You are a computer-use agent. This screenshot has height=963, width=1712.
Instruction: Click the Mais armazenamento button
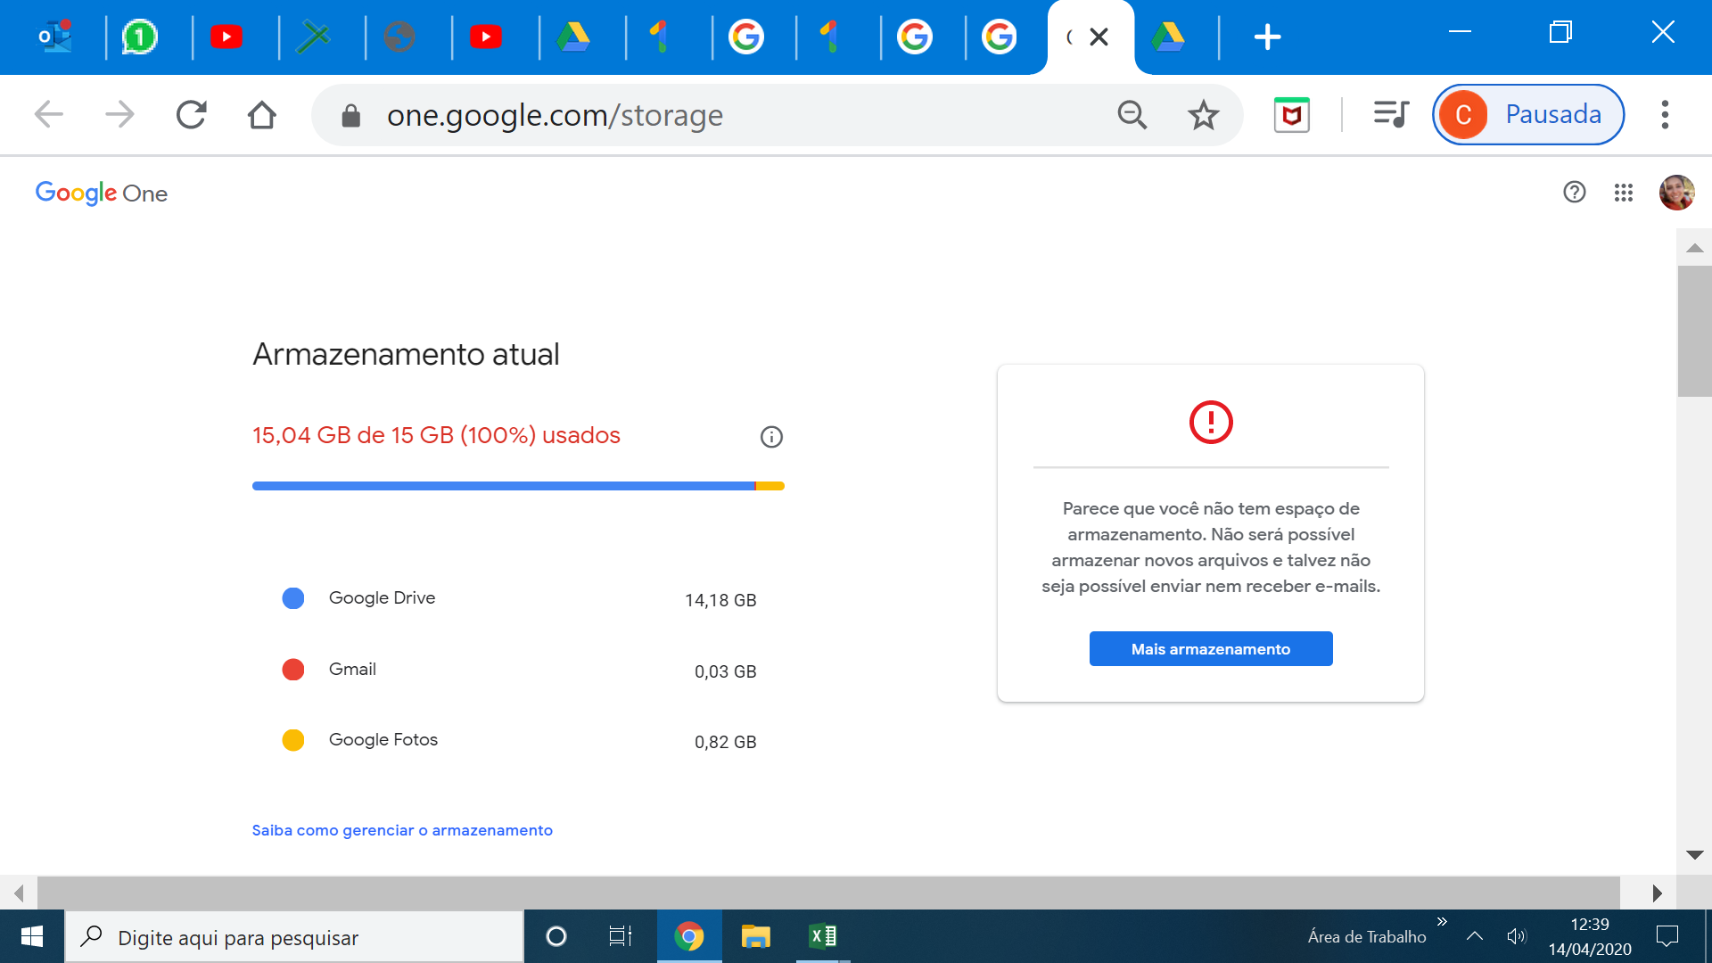tap(1210, 649)
